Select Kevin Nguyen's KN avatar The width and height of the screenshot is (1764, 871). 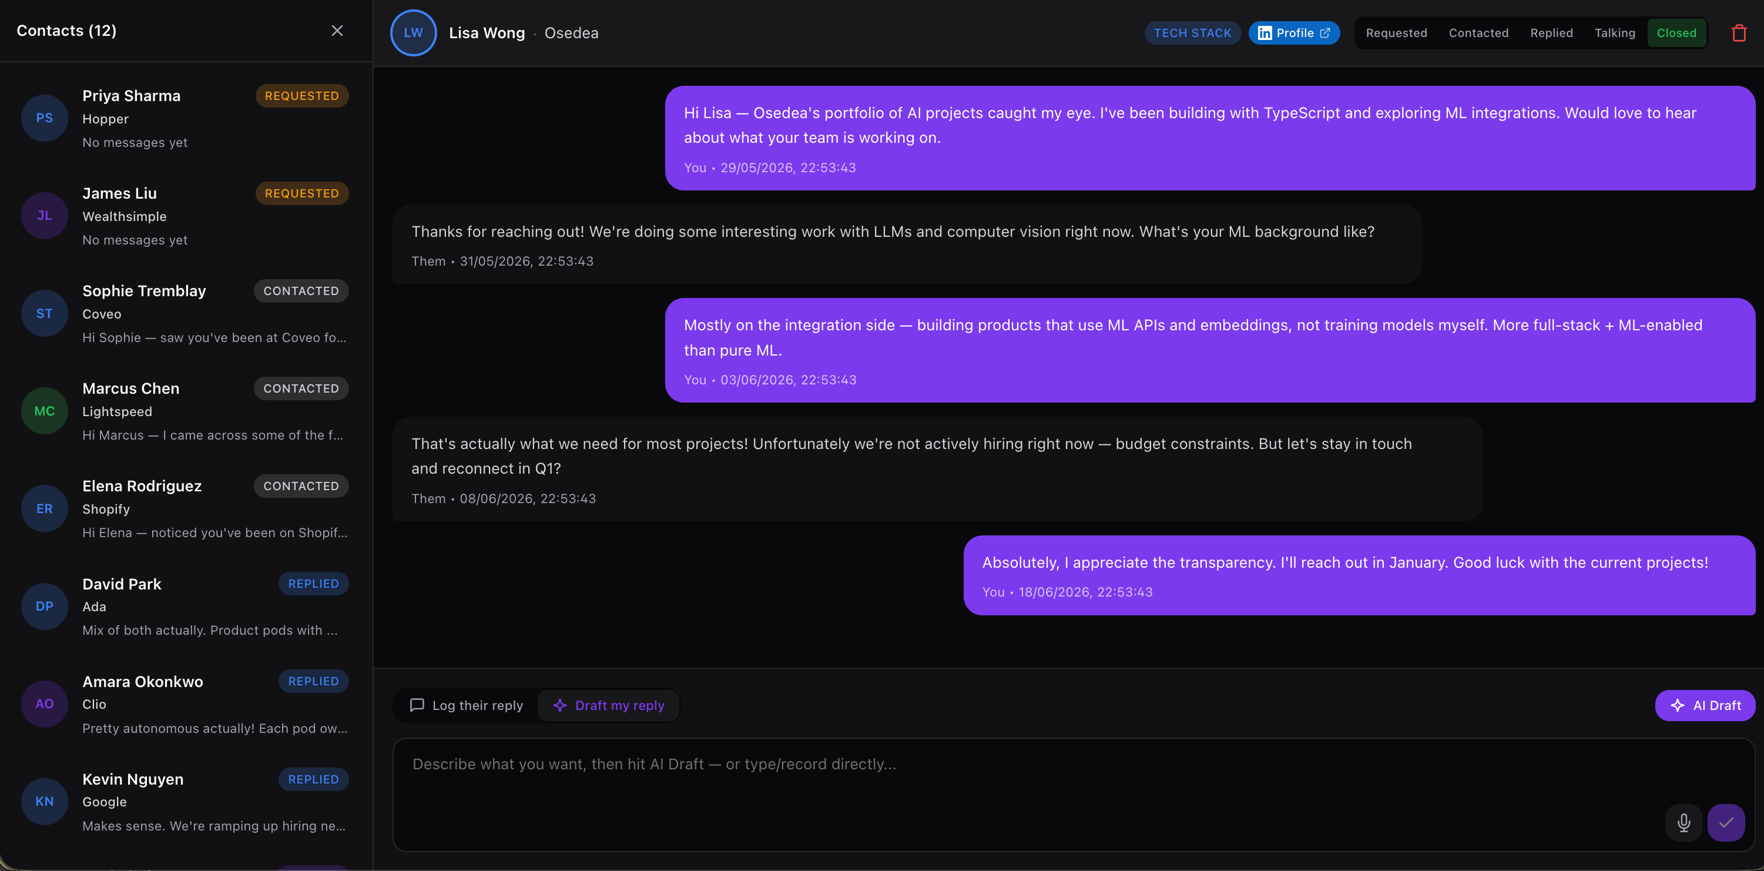click(45, 801)
